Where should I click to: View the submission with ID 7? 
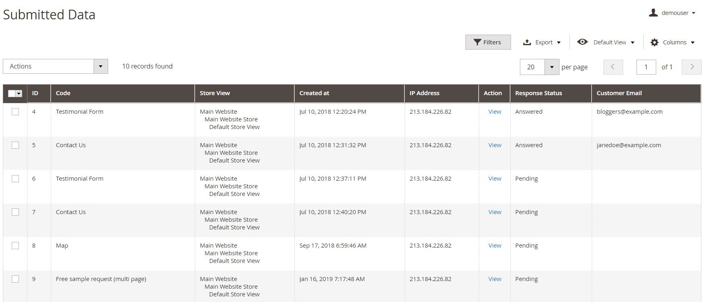tap(495, 212)
